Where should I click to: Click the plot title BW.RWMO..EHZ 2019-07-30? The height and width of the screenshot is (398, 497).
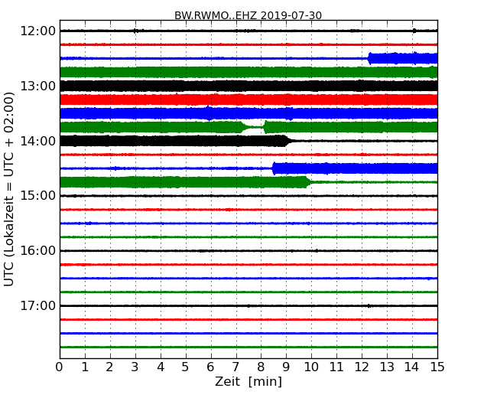[x=248, y=15]
